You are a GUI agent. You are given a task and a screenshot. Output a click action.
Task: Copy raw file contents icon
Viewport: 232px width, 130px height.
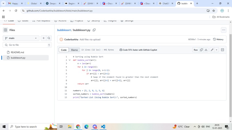pyautogui.click(x=201, y=50)
